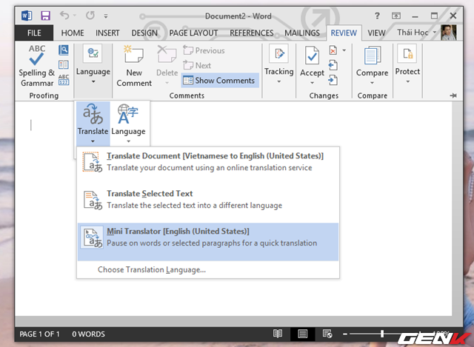Run Spelling & Grammar check
The image size is (474, 347).
tap(36, 66)
